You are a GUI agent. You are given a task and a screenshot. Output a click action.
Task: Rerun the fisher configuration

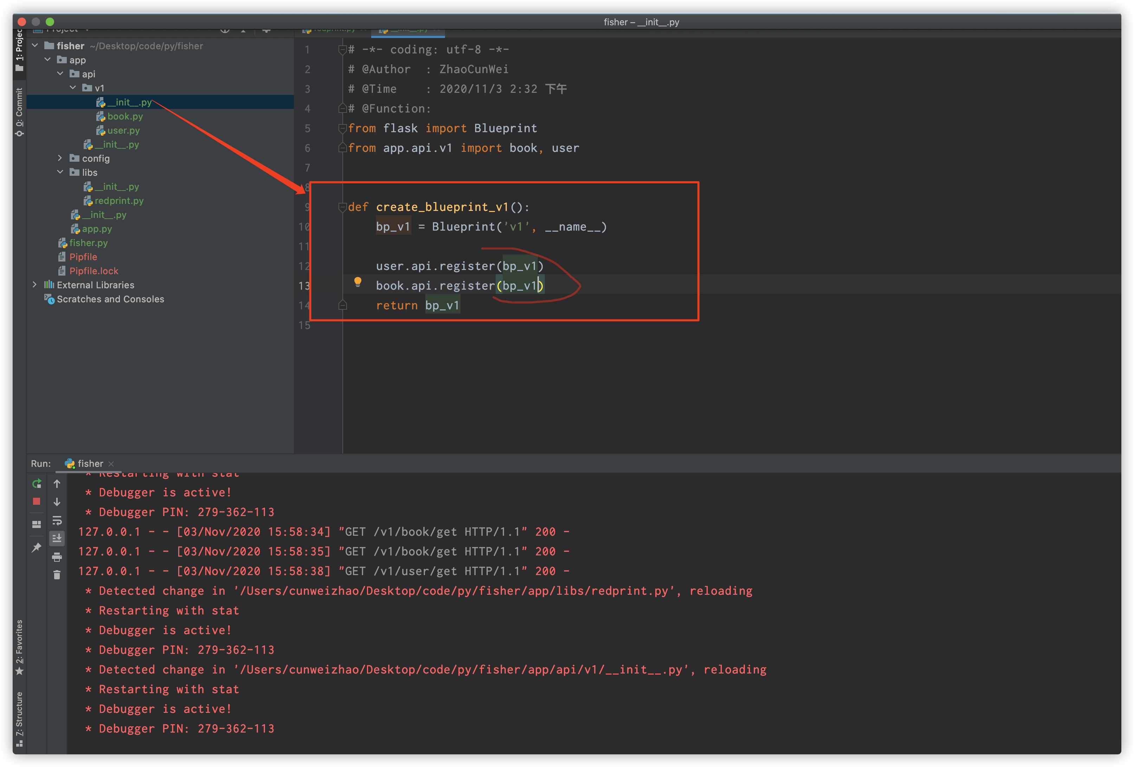pyautogui.click(x=37, y=484)
